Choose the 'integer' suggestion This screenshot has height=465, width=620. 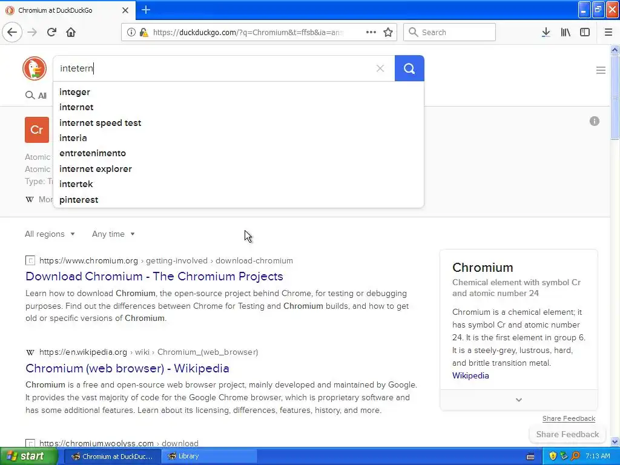coord(238,92)
